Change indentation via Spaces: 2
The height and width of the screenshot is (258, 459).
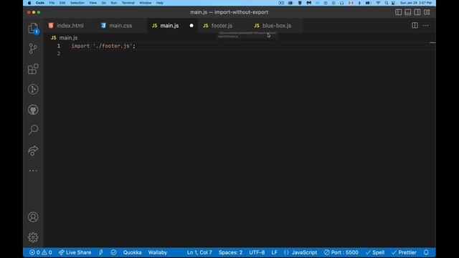coord(230,252)
